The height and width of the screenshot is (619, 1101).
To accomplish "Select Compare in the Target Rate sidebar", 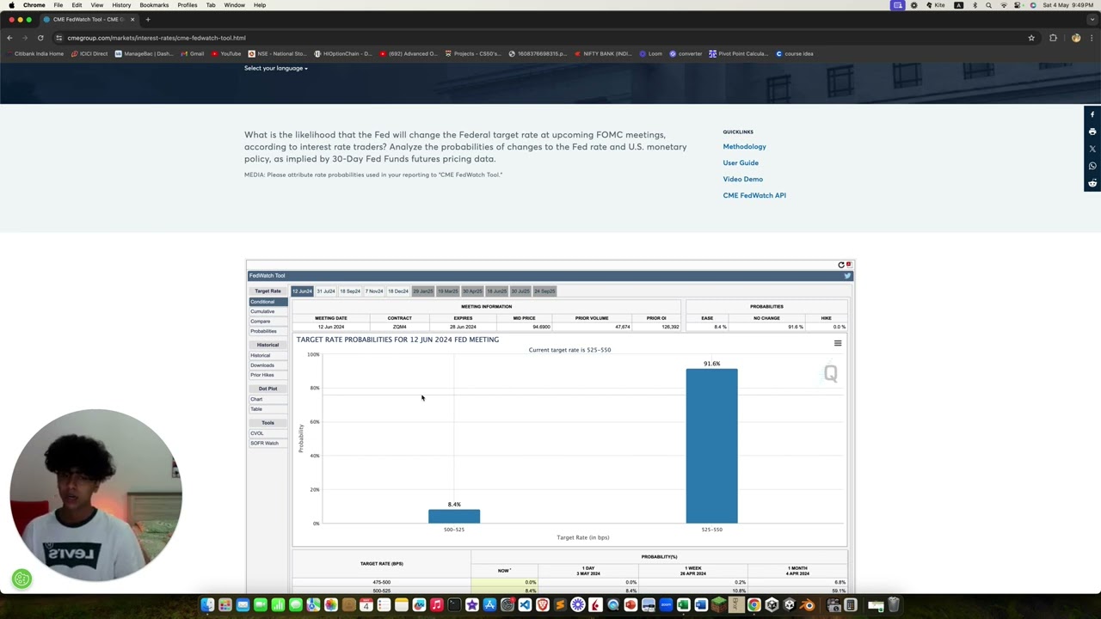I will click(x=268, y=322).
